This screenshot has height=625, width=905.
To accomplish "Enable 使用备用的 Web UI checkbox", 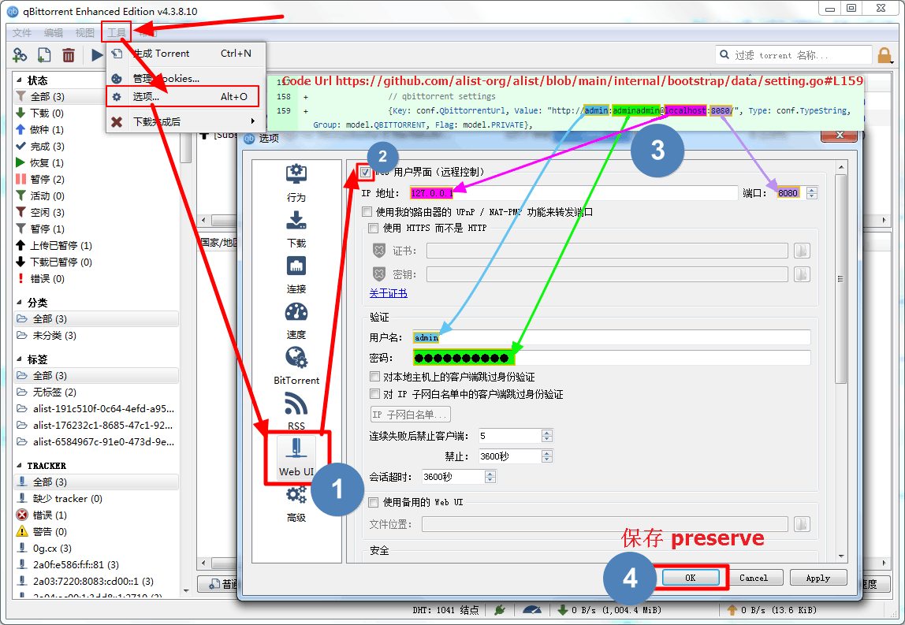I will coord(374,502).
